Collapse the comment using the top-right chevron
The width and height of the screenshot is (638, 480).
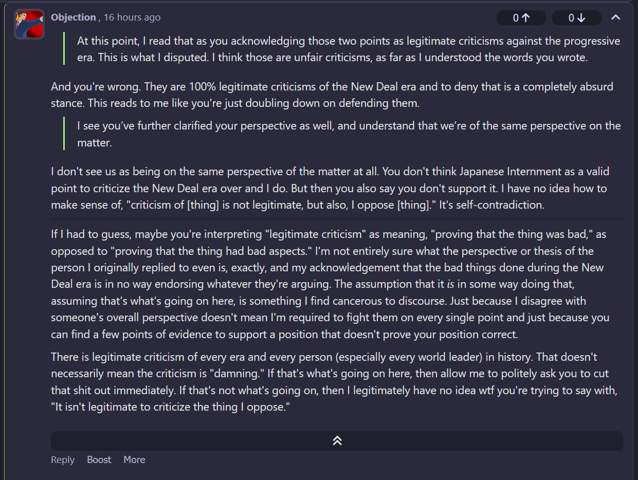615,17
